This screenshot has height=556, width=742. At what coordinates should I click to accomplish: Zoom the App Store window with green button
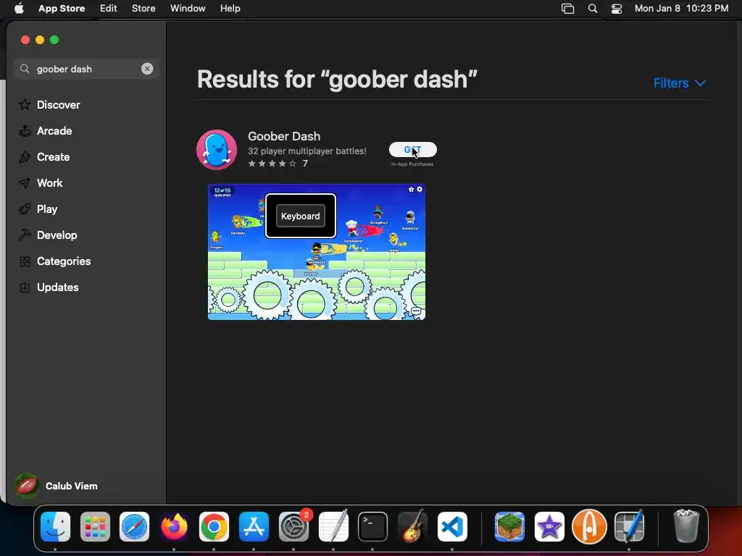54,40
